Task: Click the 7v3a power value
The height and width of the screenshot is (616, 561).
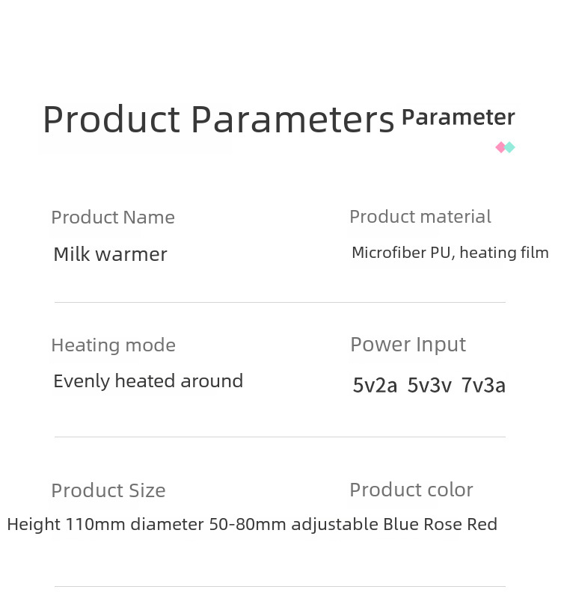Action: [483, 385]
